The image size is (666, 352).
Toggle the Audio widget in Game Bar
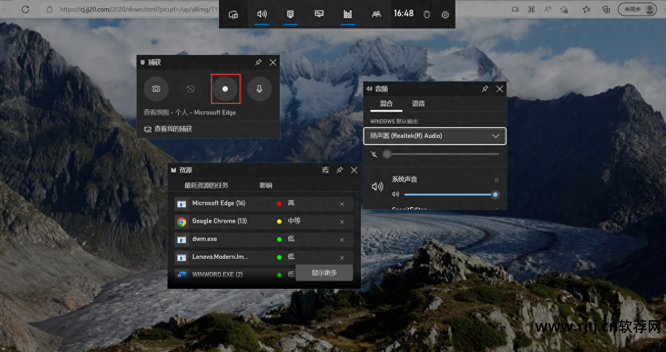click(262, 14)
